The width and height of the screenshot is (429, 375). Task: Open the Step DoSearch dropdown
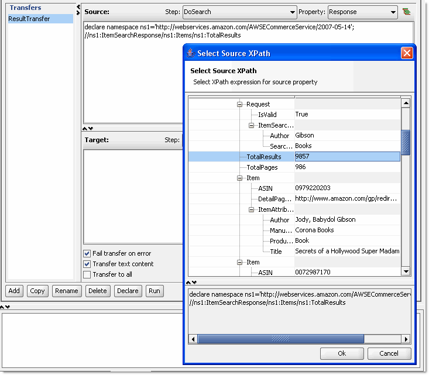tap(240, 12)
